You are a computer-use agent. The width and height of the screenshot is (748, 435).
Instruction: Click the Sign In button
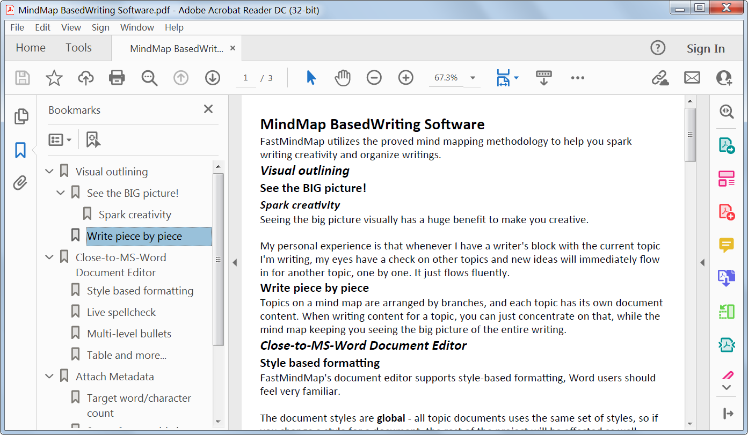point(706,48)
